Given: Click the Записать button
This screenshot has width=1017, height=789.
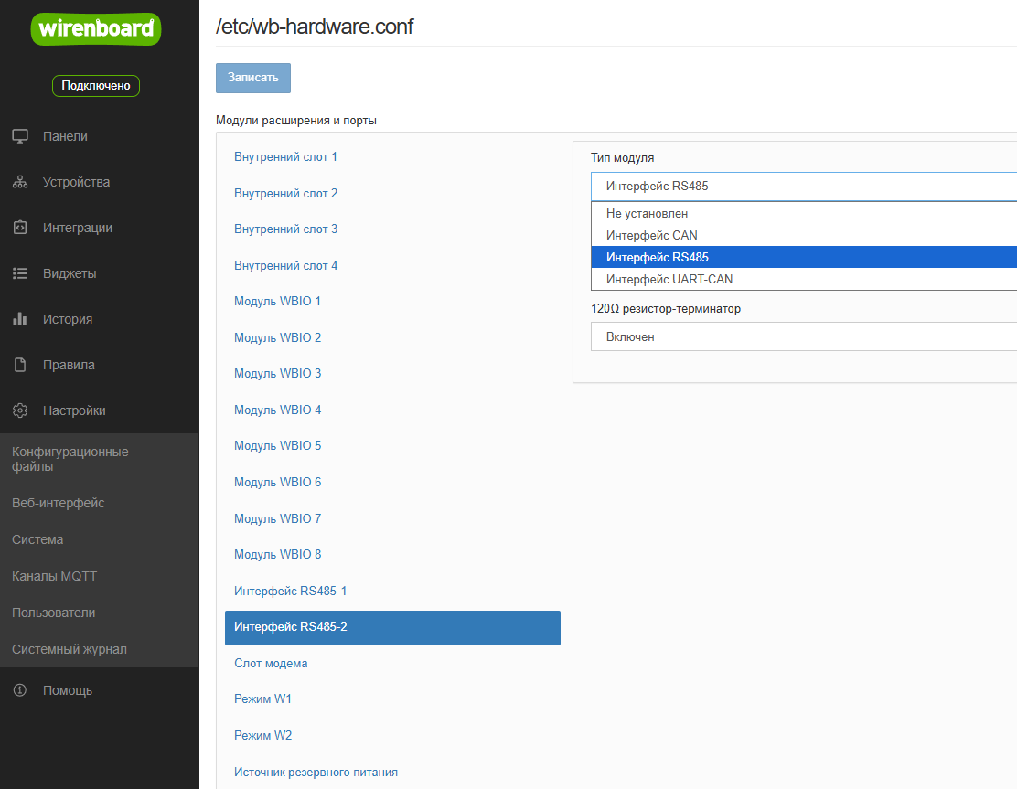Looking at the screenshot, I should tap(253, 78).
